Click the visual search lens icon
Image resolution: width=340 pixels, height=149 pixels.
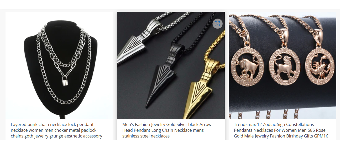click(x=217, y=24)
